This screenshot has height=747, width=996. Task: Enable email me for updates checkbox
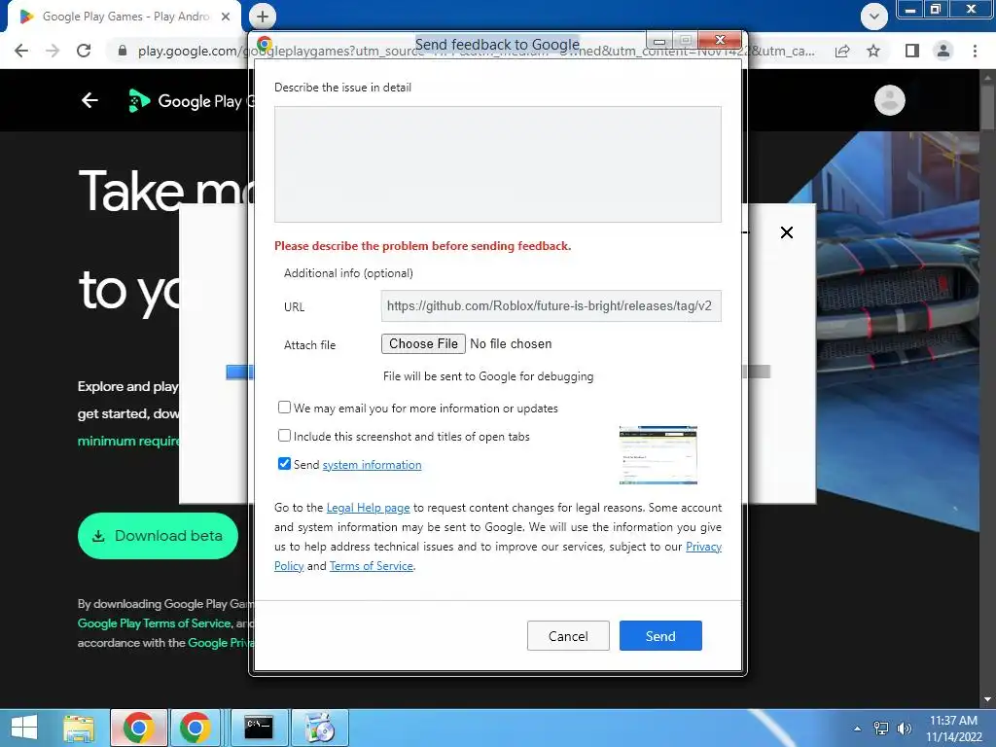tap(284, 408)
